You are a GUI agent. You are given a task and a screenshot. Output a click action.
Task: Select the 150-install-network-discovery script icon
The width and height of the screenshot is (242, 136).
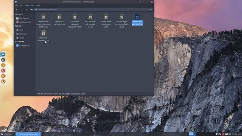click(x=75, y=17)
